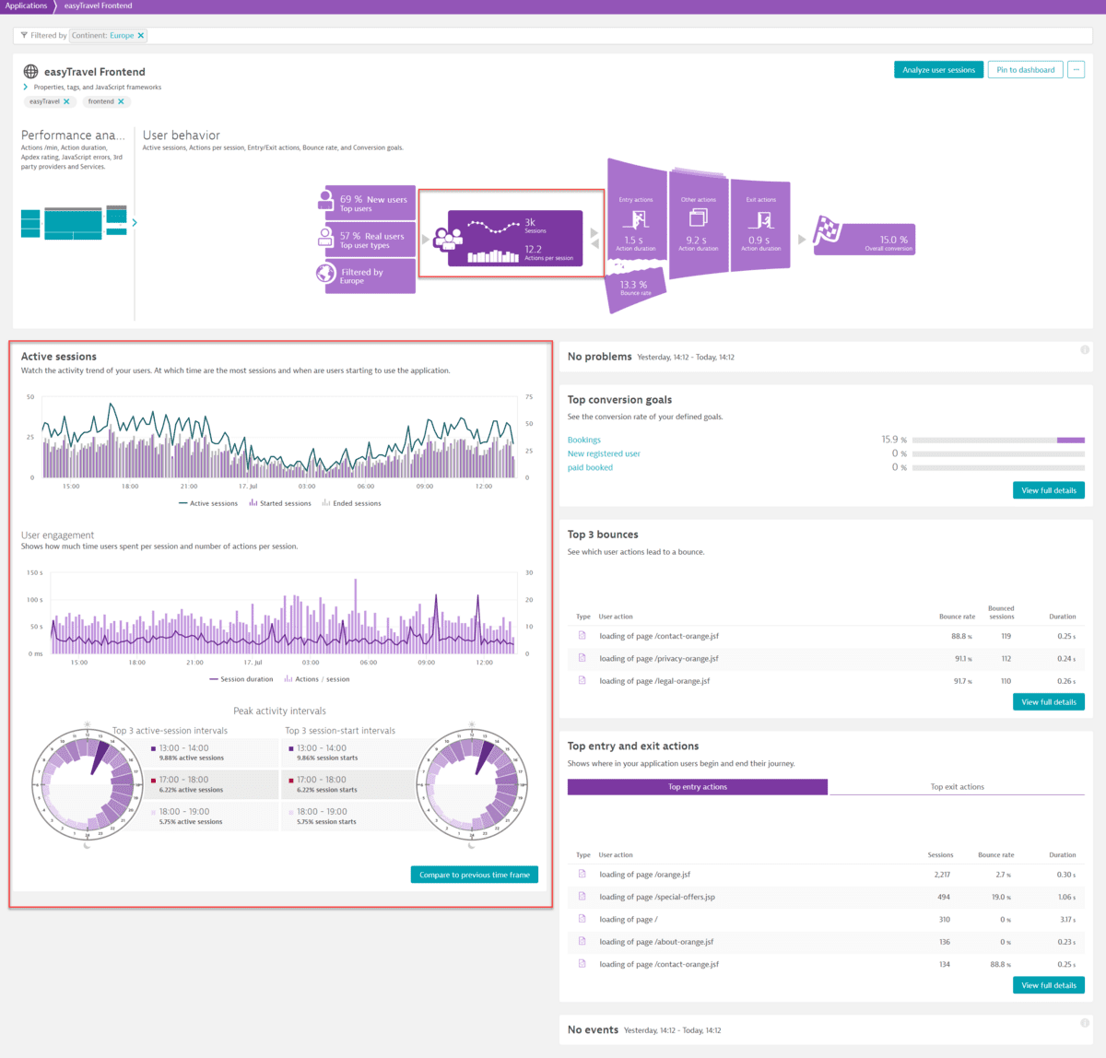This screenshot has width=1106, height=1058.
Task: Toggle the Session duration legend entry
Action: point(241,679)
